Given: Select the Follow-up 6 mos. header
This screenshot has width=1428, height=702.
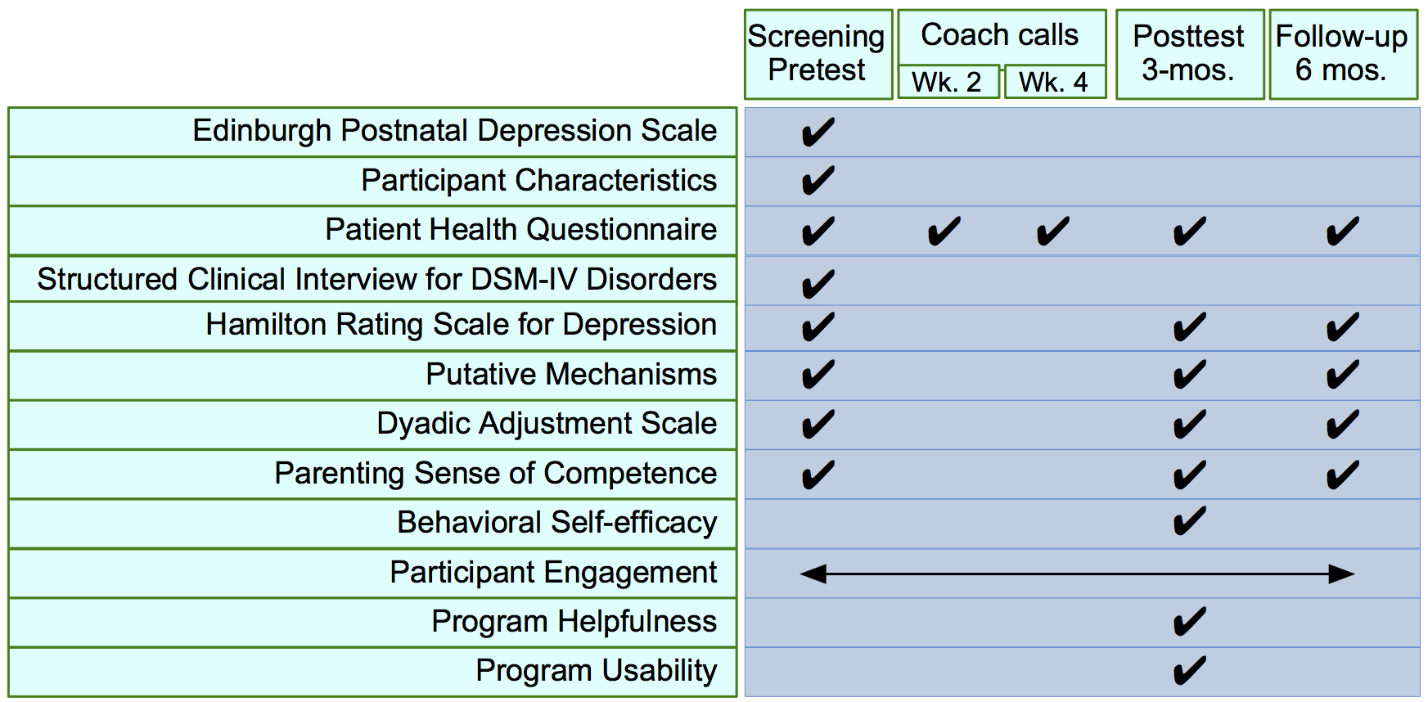Looking at the screenshot, I should pyautogui.click(x=1342, y=54).
